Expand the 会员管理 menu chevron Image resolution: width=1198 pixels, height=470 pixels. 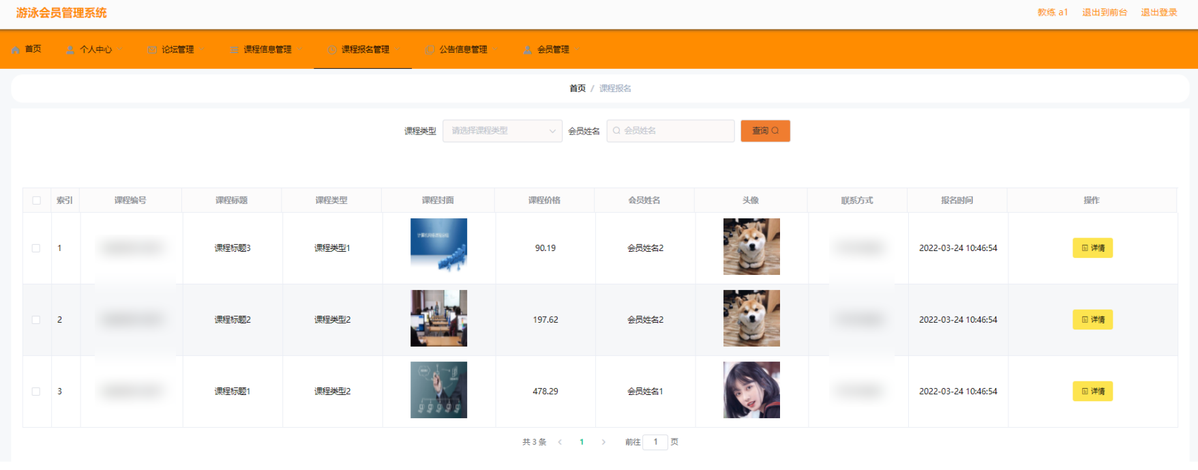click(x=578, y=50)
